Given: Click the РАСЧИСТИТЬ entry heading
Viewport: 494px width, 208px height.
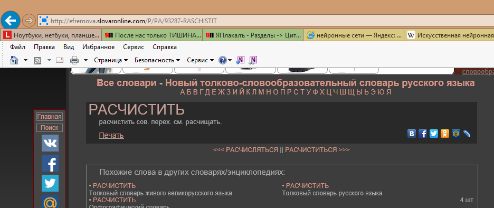Looking at the screenshot, I should click(136, 109).
